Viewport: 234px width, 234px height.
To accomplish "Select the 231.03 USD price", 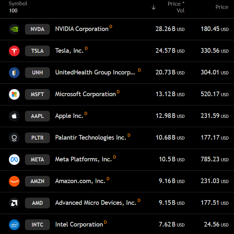I will pos(215,181).
